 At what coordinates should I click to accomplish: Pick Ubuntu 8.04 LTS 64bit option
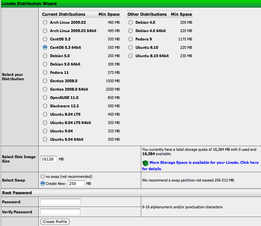[x=45, y=123]
